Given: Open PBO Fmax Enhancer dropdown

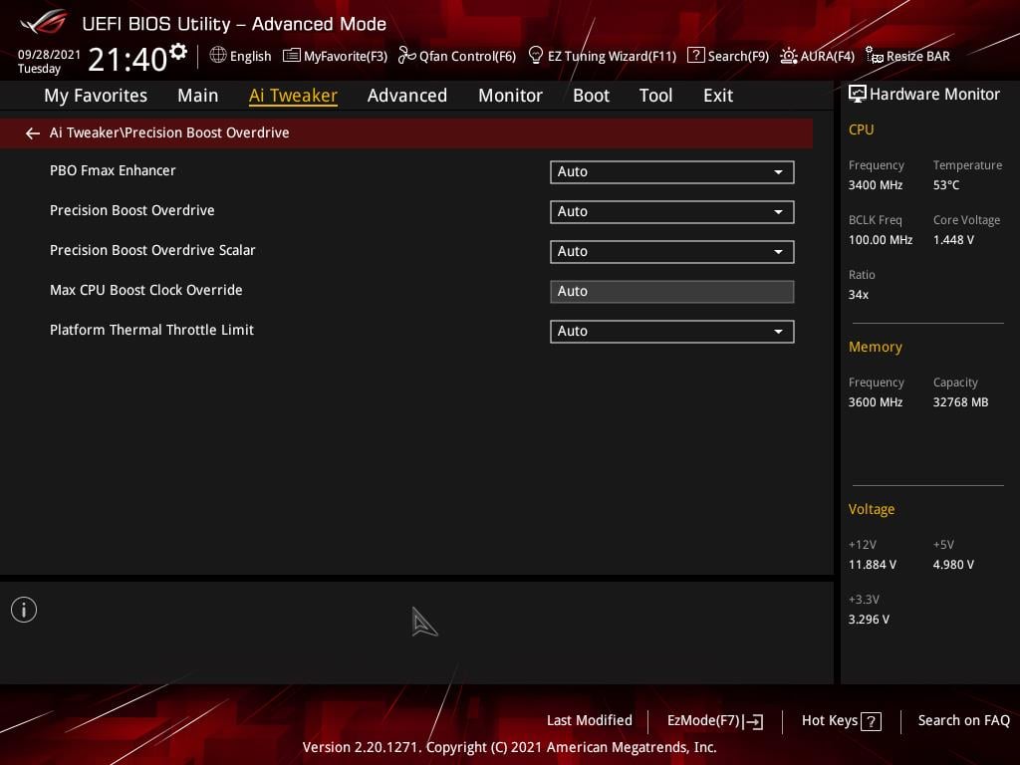Looking at the screenshot, I should click(672, 171).
